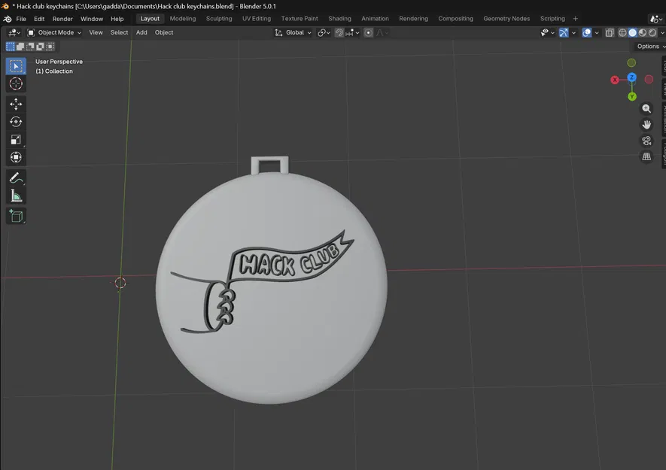Open the Render menu
The image size is (666, 470).
(x=62, y=18)
